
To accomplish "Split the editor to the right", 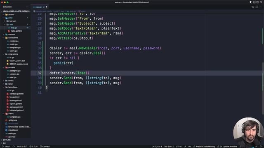I will pos(257,7).
